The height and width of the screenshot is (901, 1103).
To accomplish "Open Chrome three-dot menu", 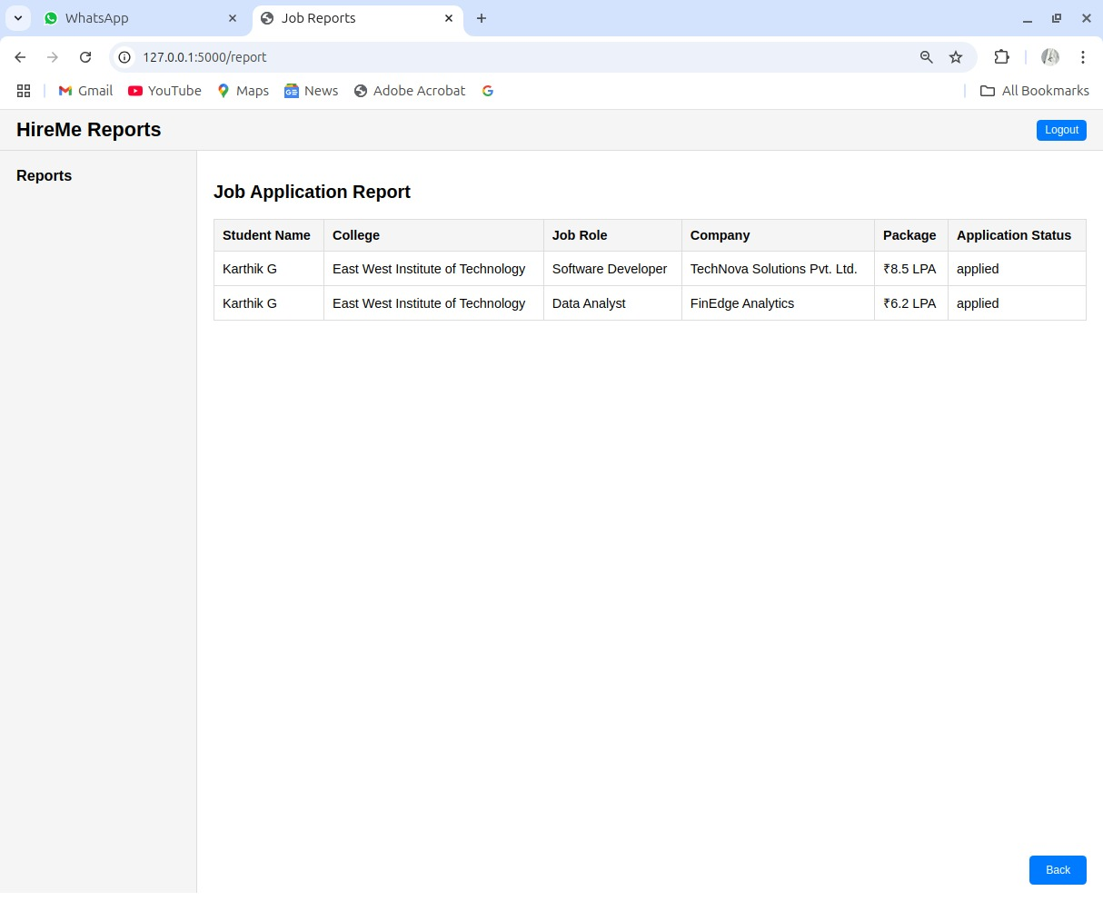I will (1083, 57).
